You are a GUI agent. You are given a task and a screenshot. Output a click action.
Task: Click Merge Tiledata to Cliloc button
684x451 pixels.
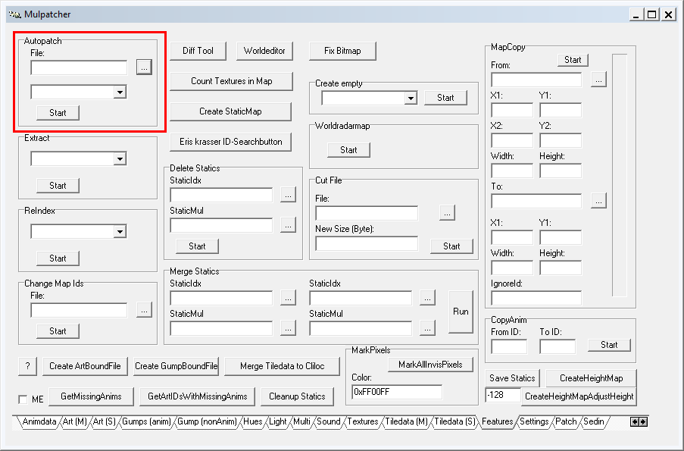point(283,366)
